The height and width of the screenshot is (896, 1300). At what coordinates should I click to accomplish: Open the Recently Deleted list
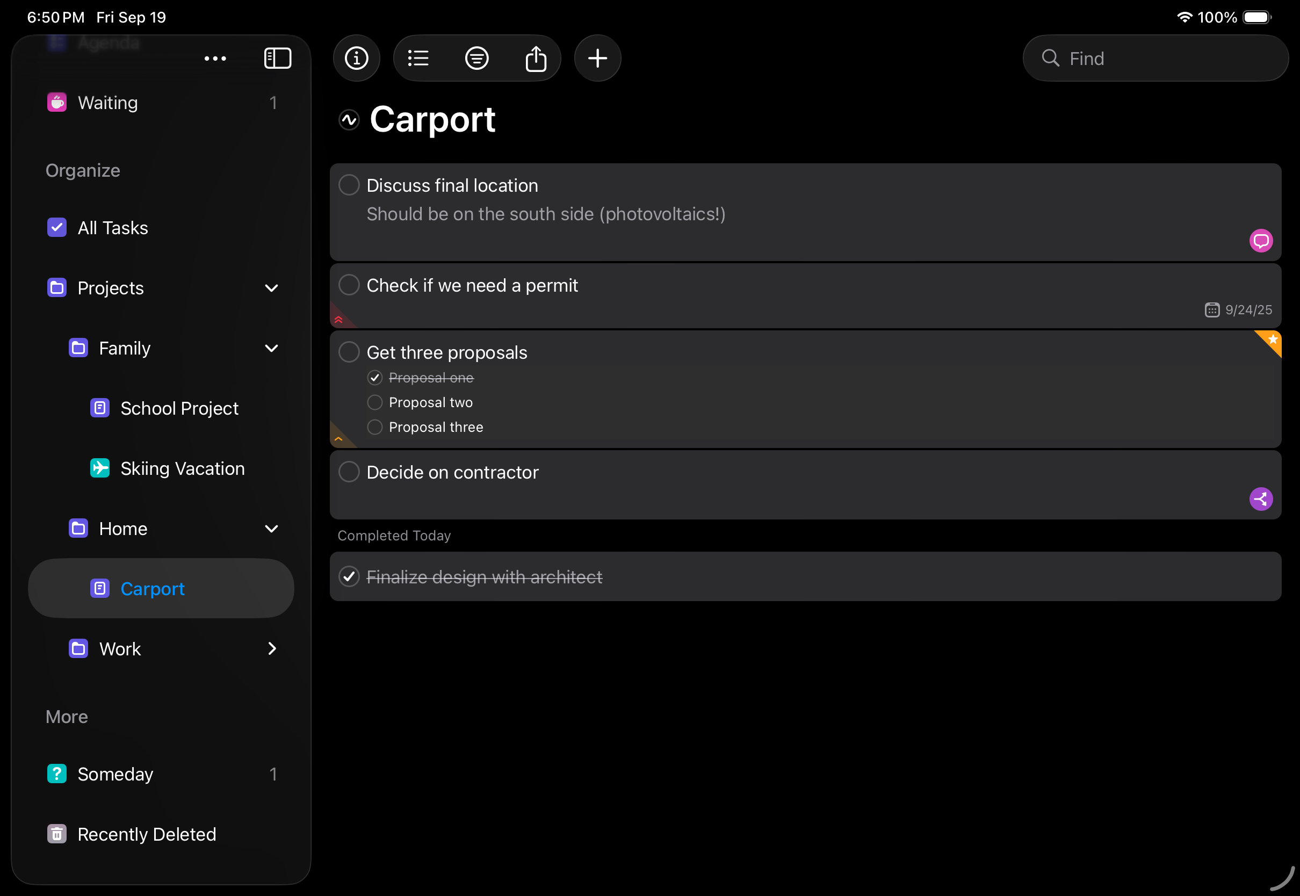point(146,834)
